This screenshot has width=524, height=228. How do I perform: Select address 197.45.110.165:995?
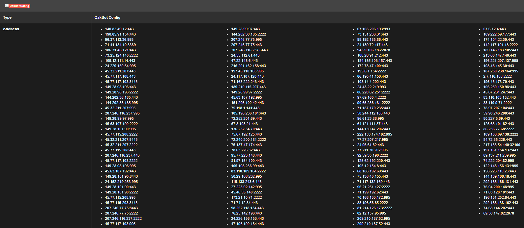(x=248, y=71)
